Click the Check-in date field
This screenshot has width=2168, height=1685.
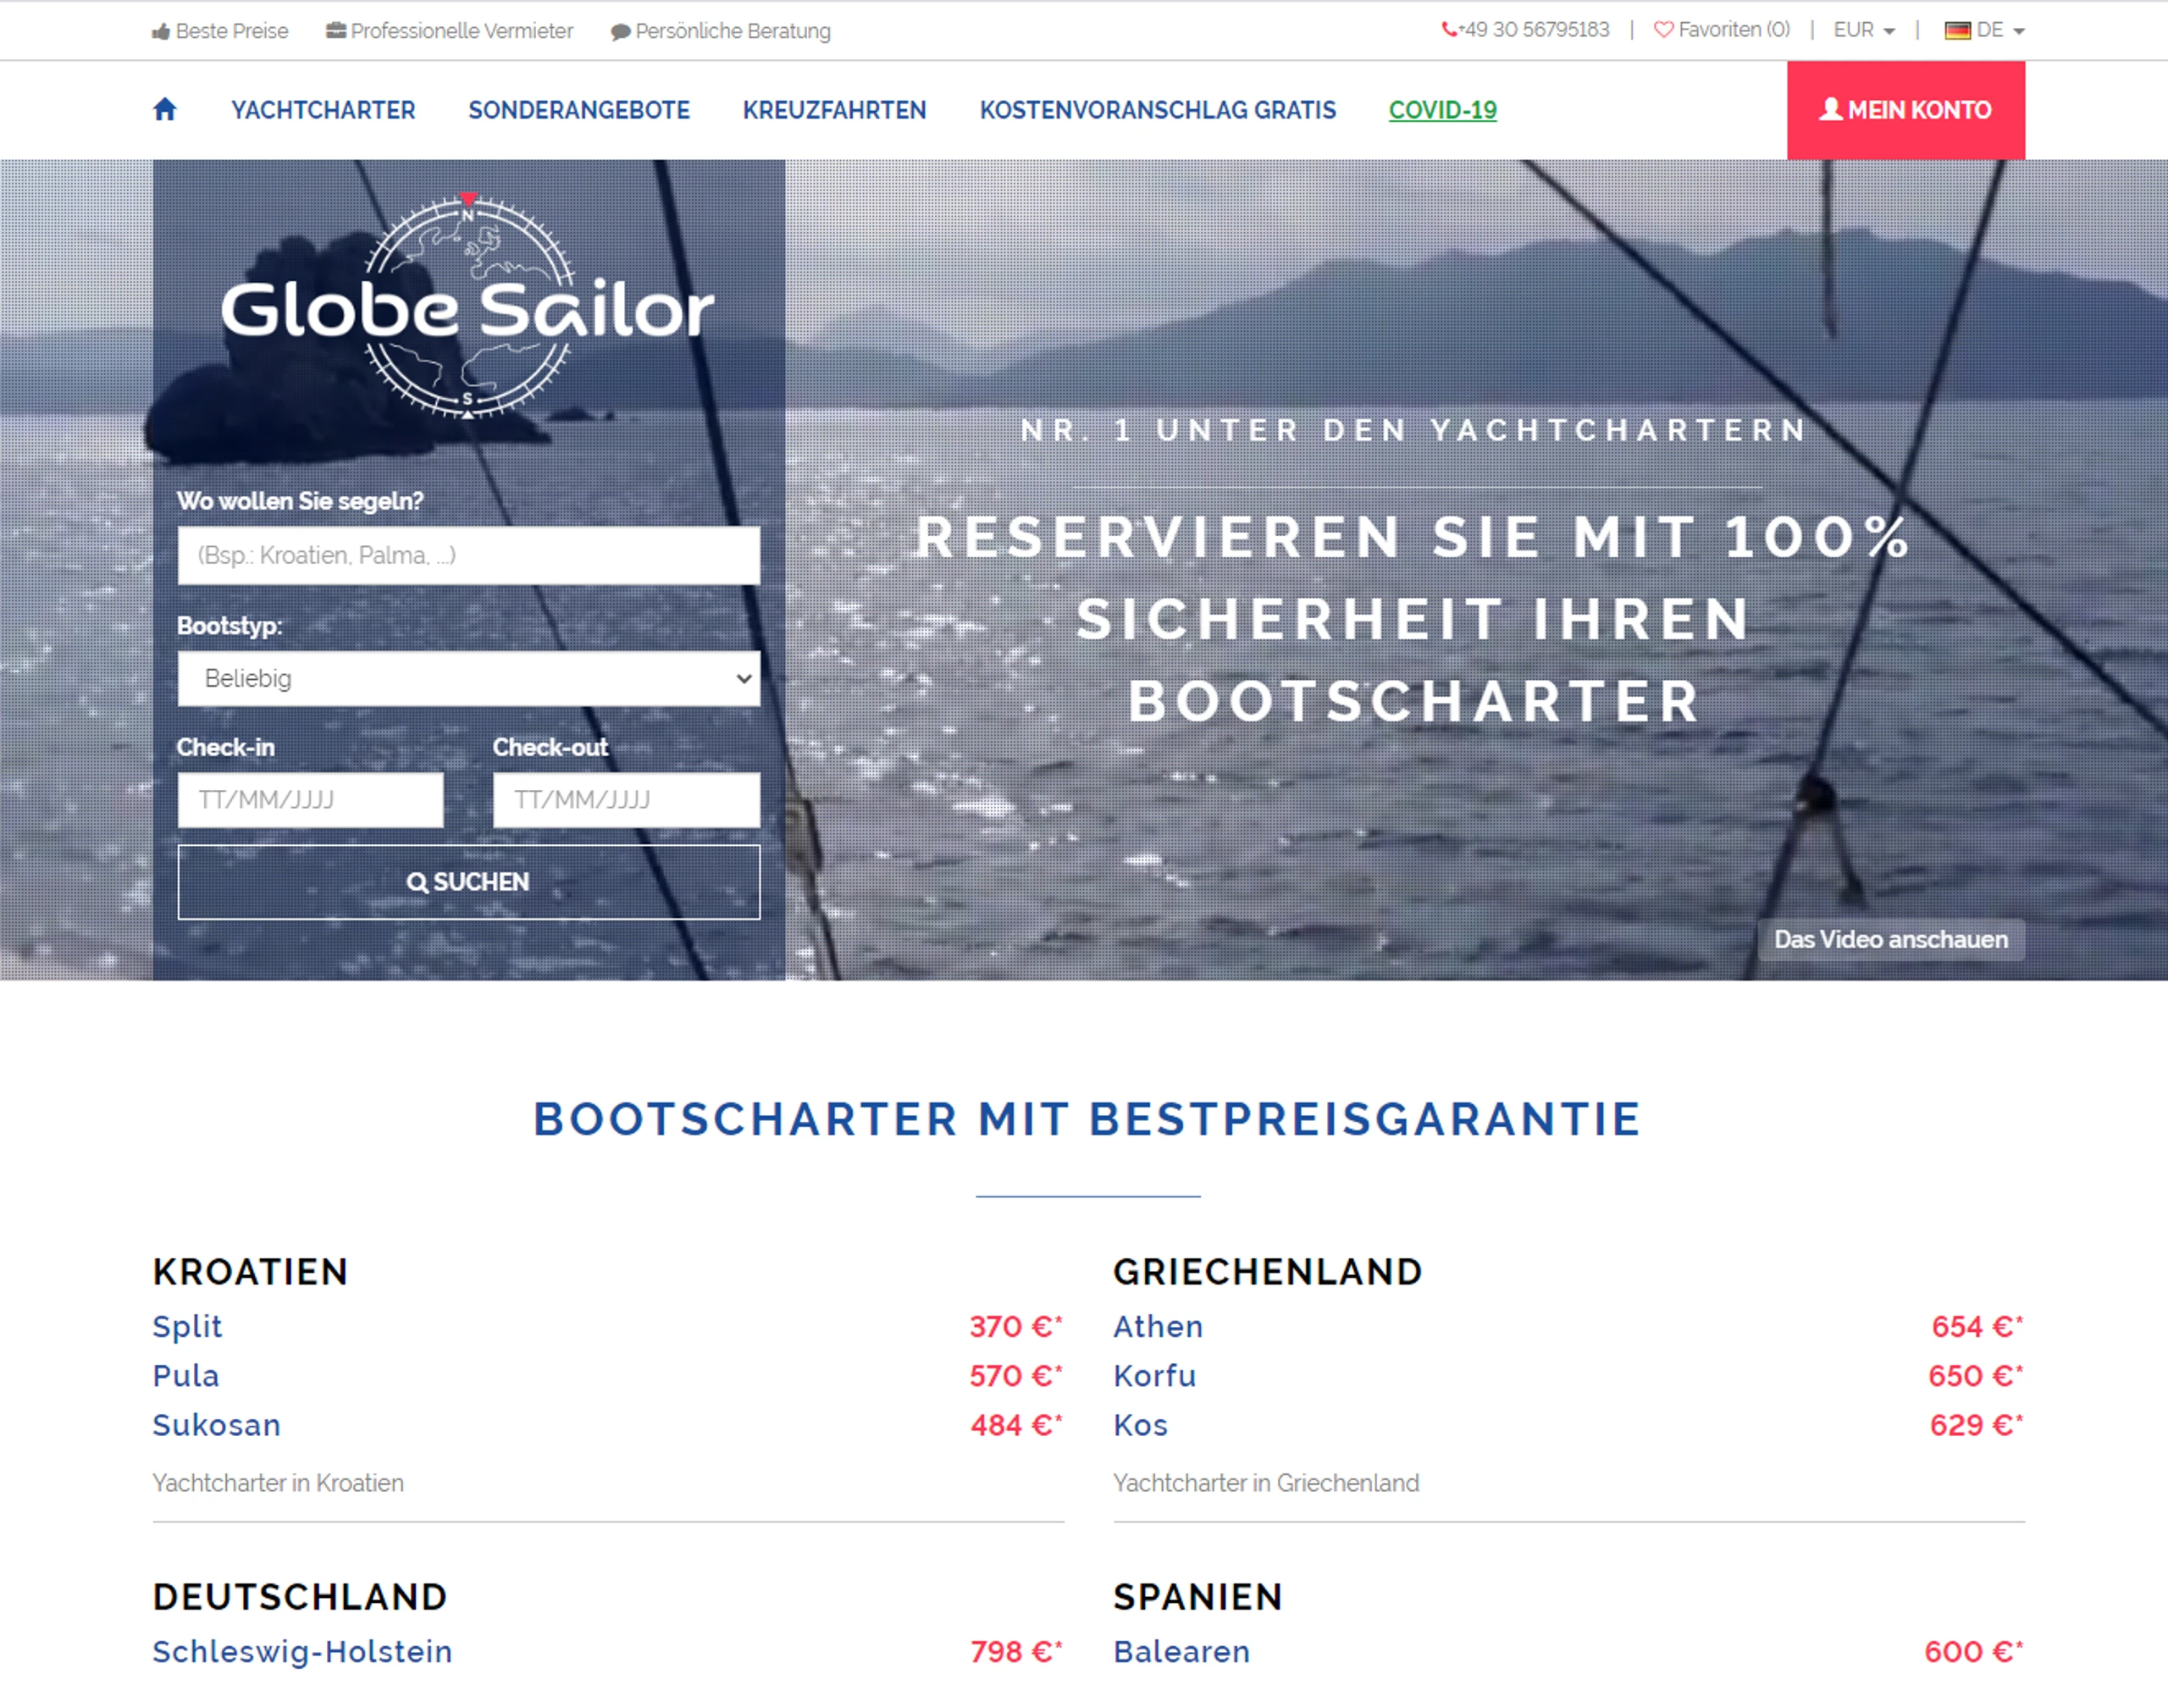pos(311,798)
